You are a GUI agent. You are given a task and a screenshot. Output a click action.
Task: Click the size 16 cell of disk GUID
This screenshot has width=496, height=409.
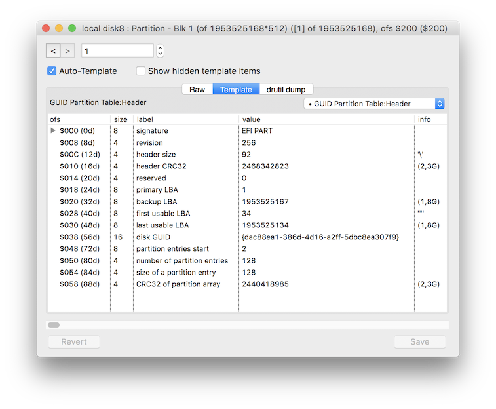click(118, 237)
